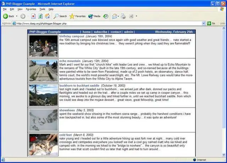Open the File menu

coord(5,9)
